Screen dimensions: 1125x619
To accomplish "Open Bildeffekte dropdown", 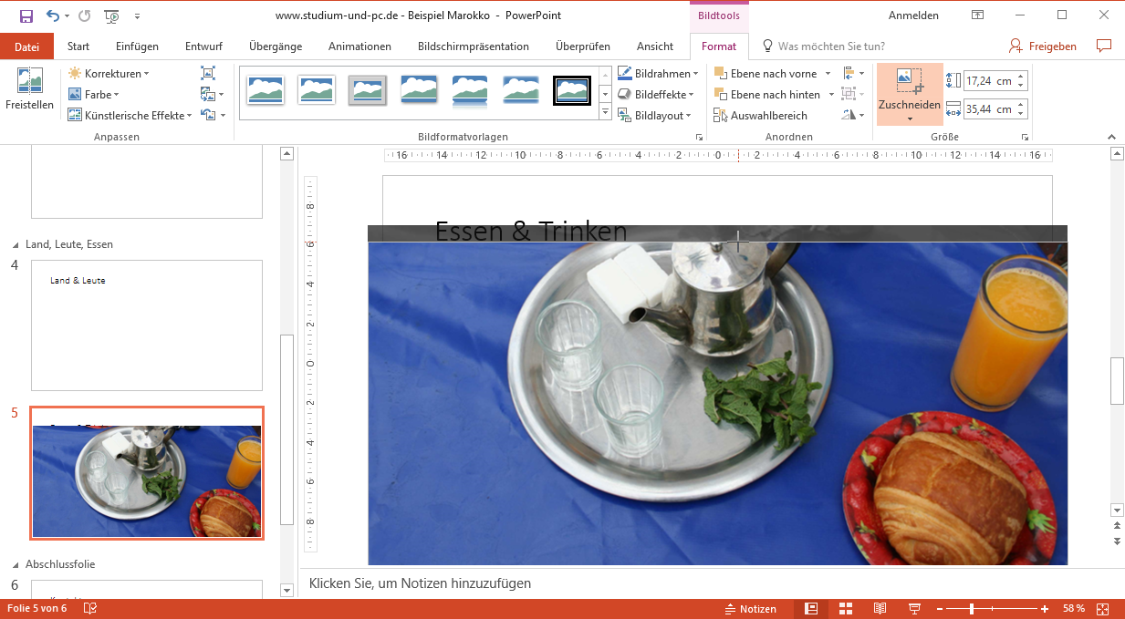I will pos(656,94).
